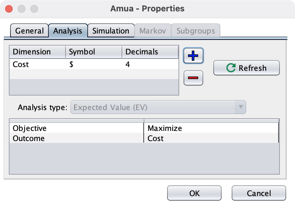Viewport: 295px width, 210px height.
Task: Click the Refresh button
Action: click(x=246, y=68)
